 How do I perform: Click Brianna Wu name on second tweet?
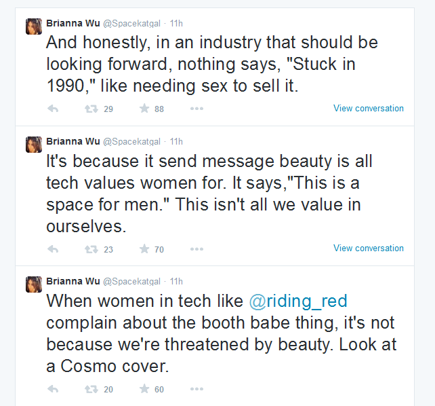pyautogui.click(x=73, y=141)
